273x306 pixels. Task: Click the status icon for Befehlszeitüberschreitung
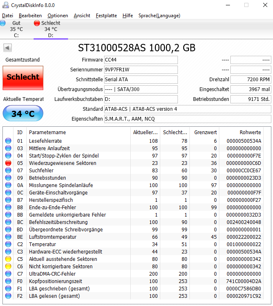[8, 222]
